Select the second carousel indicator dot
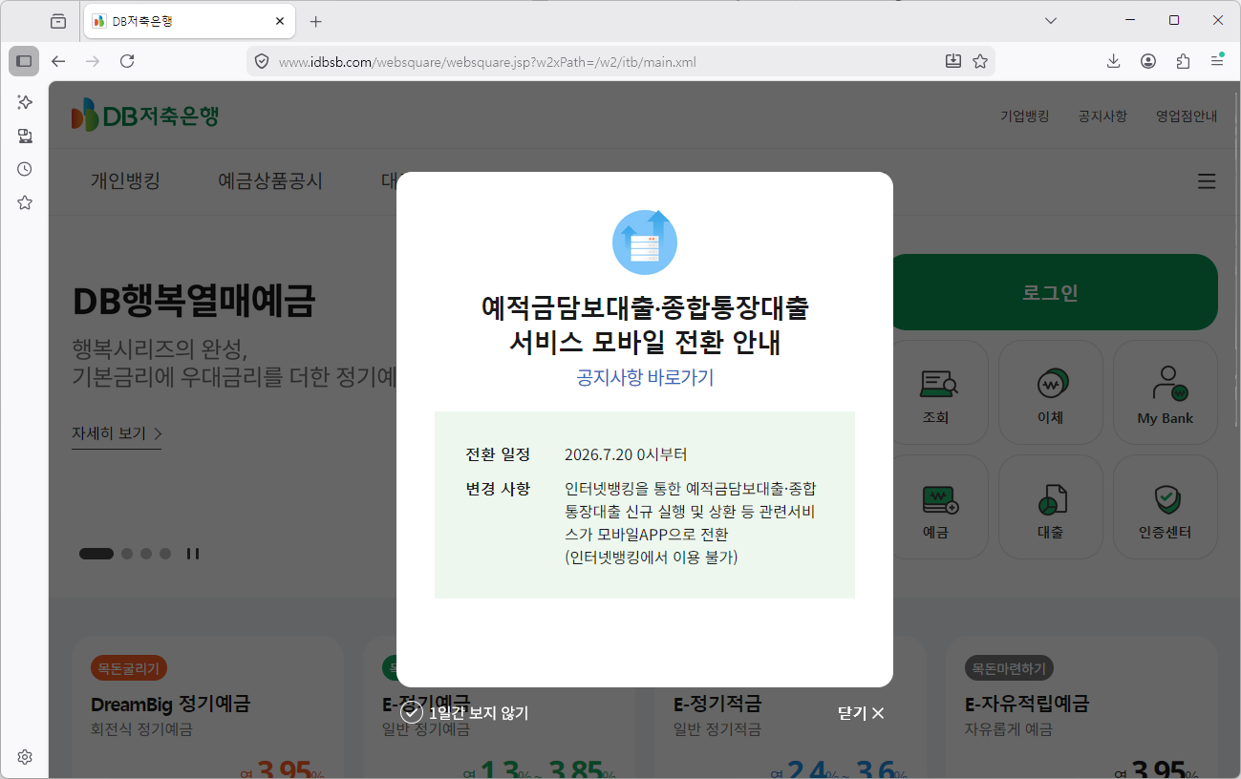The image size is (1241, 779). click(x=127, y=554)
